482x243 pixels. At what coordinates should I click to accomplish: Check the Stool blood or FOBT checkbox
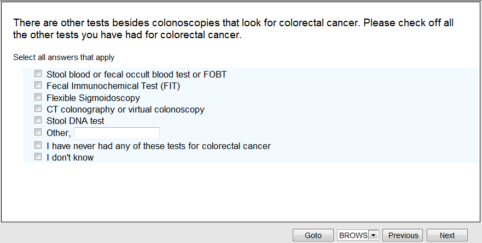(38, 74)
